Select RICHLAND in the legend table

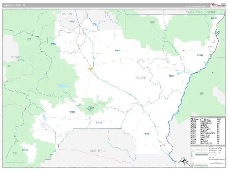[x=205, y=135]
